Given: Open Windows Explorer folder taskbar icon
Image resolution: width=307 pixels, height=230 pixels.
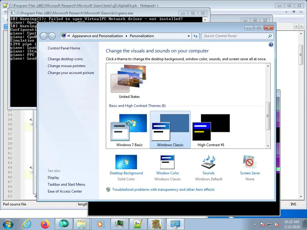Looking at the screenshot, I should (82, 224).
